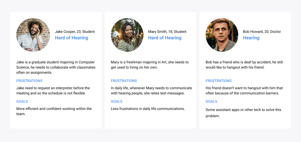Click FRUSTRATIONS heading in Mary's card

(x=124, y=81)
